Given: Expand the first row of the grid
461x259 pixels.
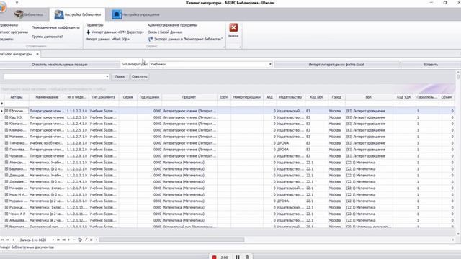Looking at the screenshot, I should [6, 111].
